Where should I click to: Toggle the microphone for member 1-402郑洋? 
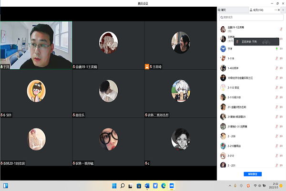[276, 68]
